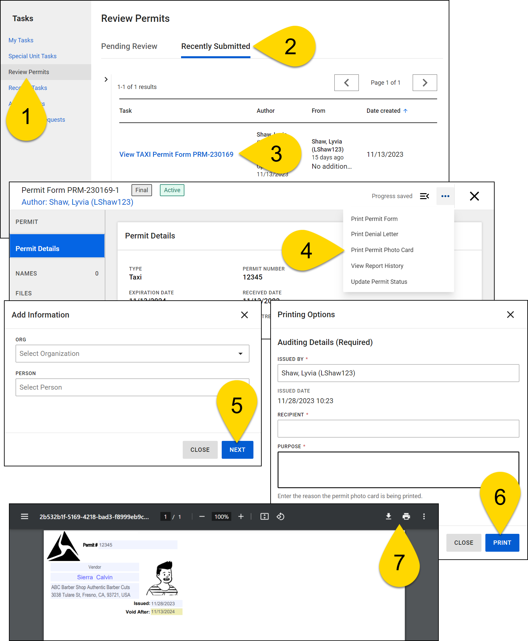Collapse the side panel next to Progress saved
The image size is (528, 641).
click(424, 196)
